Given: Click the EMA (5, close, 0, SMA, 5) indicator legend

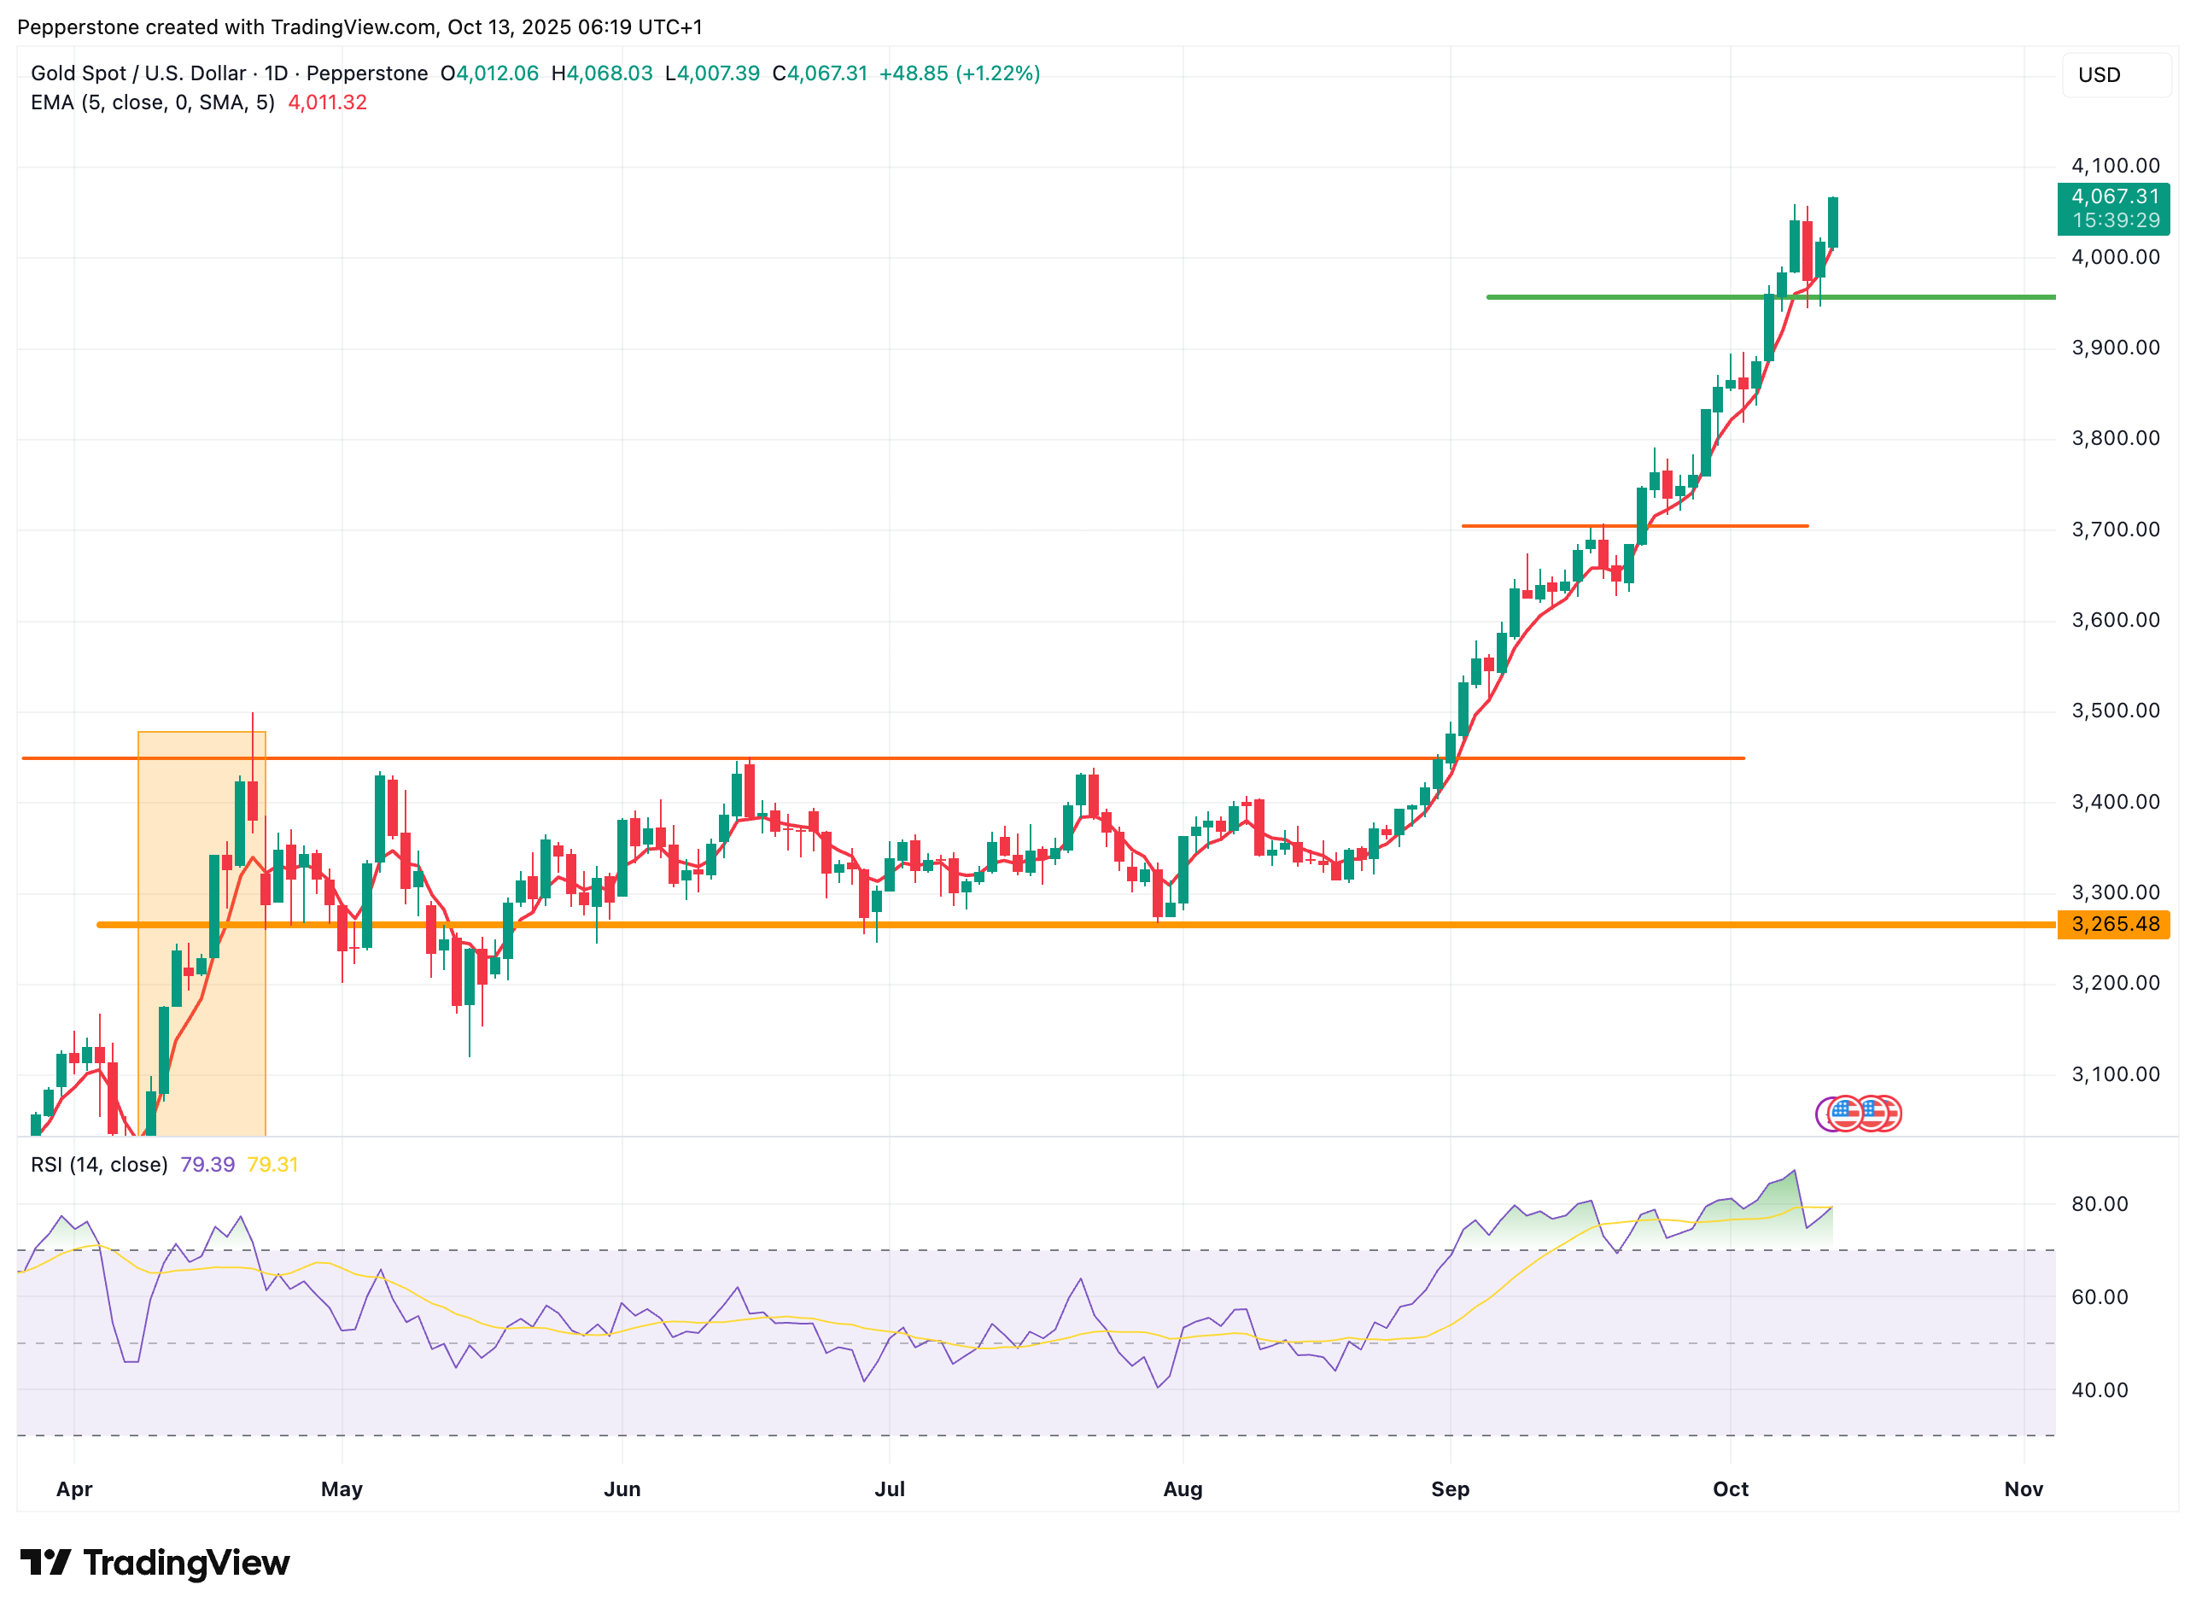Looking at the screenshot, I should pos(152,102).
